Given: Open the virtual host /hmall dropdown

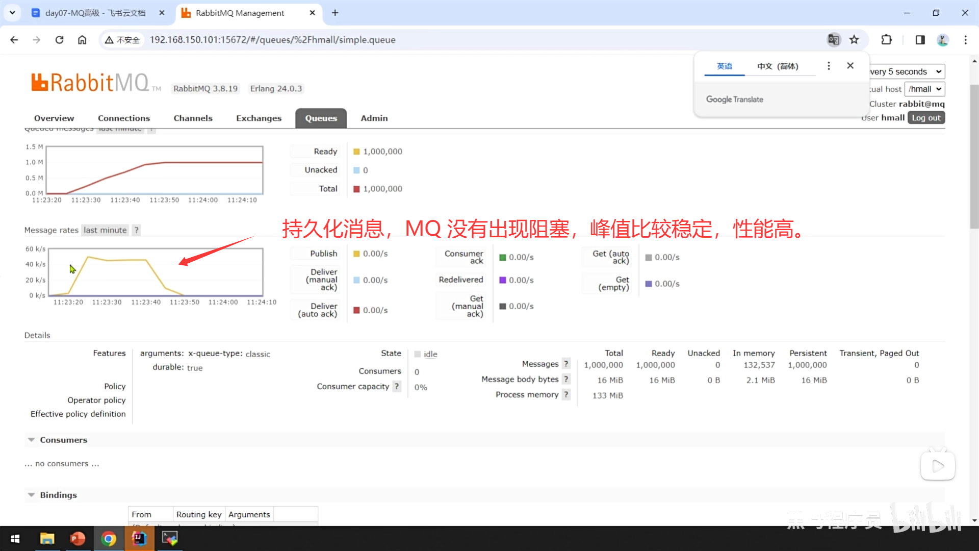Looking at the screenshot, I should click(924, 89).
